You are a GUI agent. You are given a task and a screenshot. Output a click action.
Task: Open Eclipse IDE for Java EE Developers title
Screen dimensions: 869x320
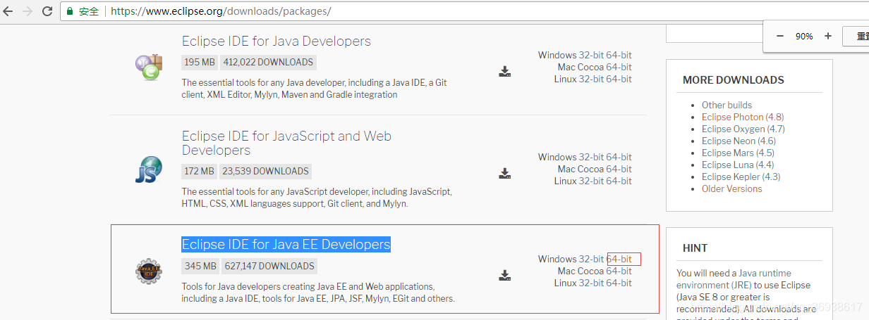pyautogui.click(x=286, y=245)
